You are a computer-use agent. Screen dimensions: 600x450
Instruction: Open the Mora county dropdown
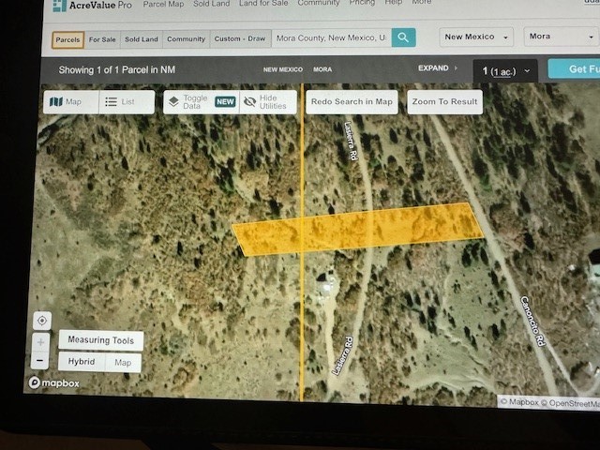(x=551, y=37)
